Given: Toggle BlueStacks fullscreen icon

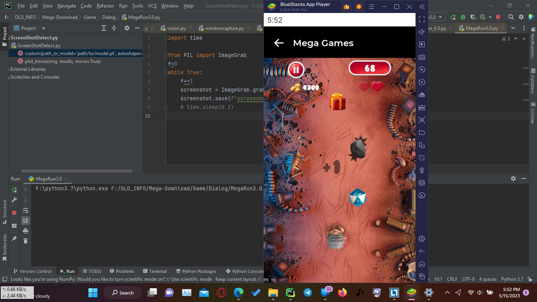Looking at the screenshot, I should (422, 19).
